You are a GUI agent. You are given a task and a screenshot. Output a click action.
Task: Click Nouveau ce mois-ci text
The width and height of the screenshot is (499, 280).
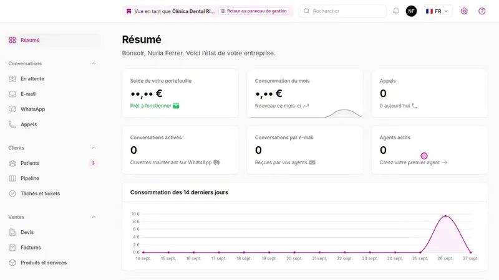tap(278, 106)
